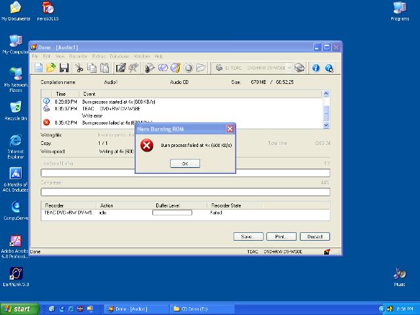Open the Adobe Acrobat 6.0 desktop shortcut
Screen dimensions: 420x315
pyautogui.click(x=15, y=247)
